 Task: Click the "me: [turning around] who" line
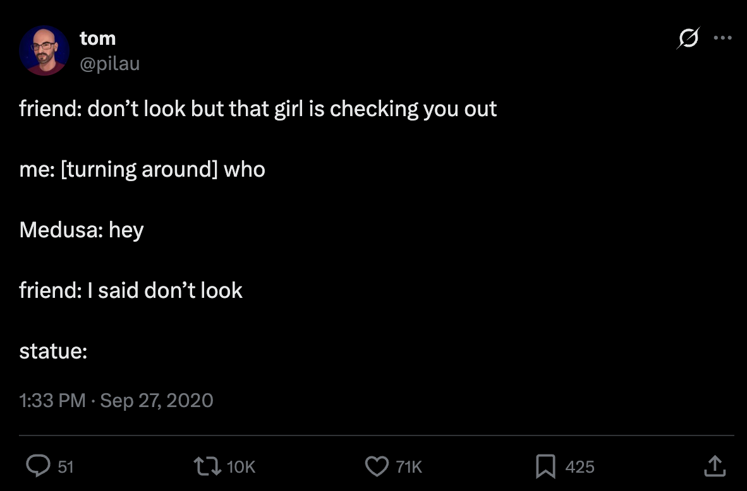click(x=142, y=169)
